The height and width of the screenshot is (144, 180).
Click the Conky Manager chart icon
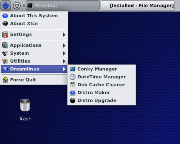point(73,69)
